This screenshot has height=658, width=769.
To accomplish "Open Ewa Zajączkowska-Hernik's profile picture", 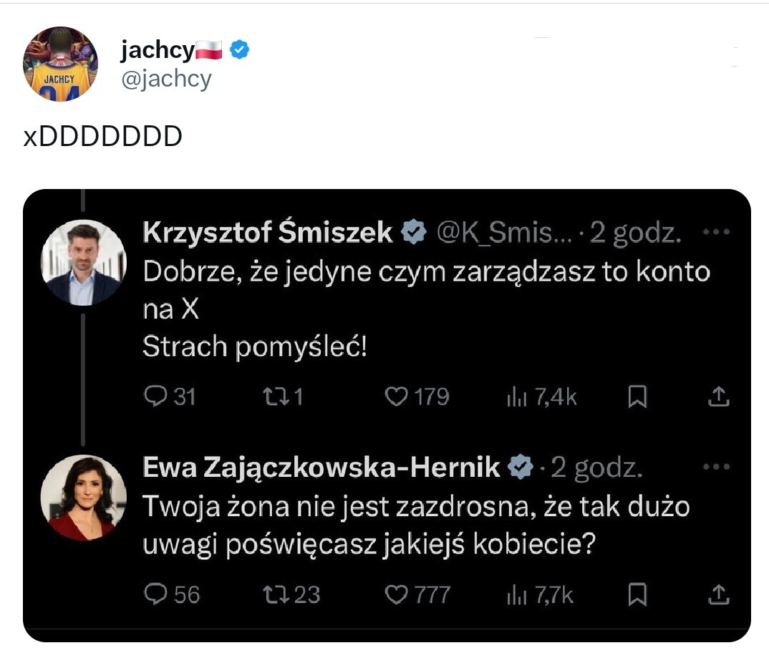I will coord(83,497).
